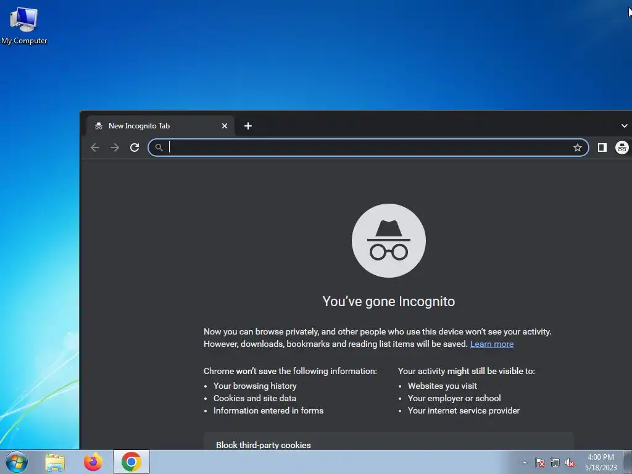
Task: Open Action Center flag tray icon
Action: click(539, 462)
